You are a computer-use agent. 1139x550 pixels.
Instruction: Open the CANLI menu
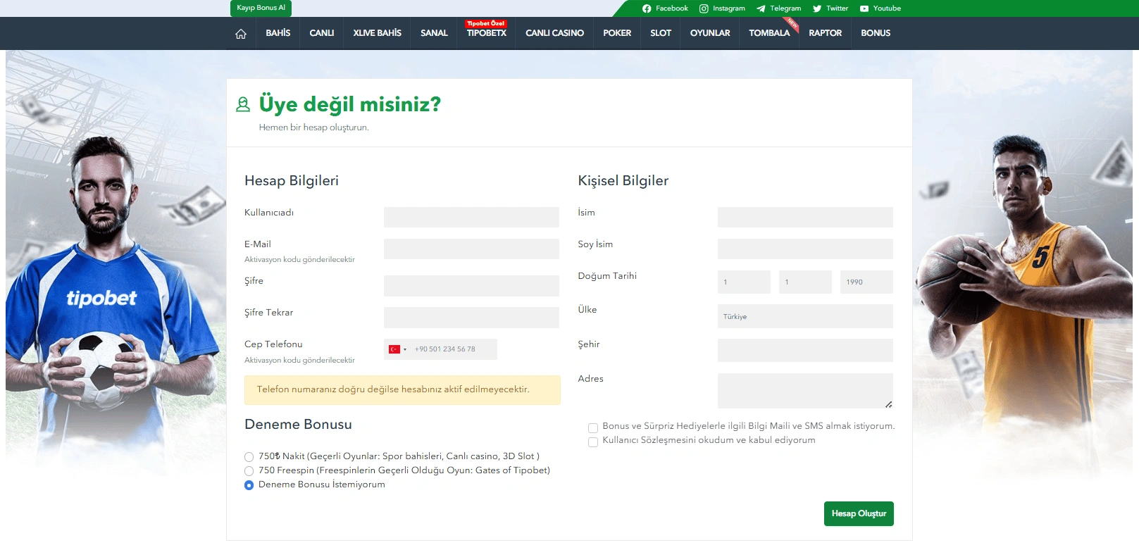click(x=322, y=33)
